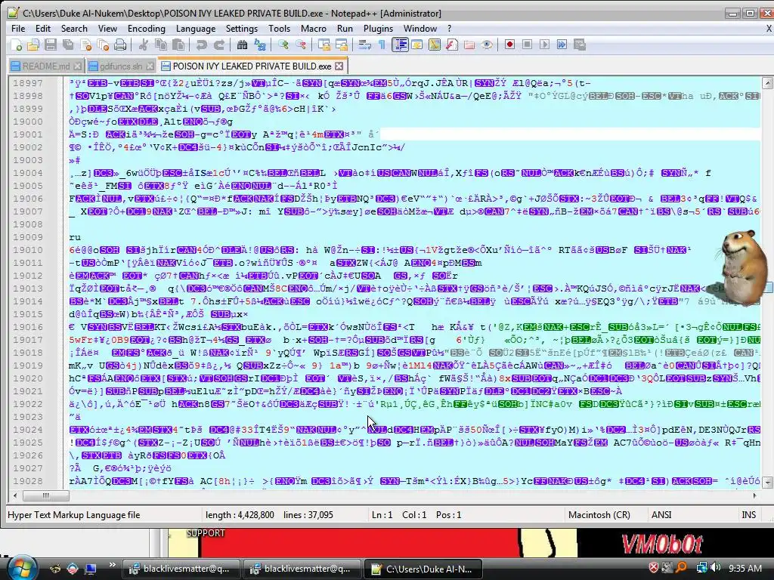The width and height of the screenshot is (774, 580).
Task: Cut selection with the scissors icon
Action: tap(143, 45)
